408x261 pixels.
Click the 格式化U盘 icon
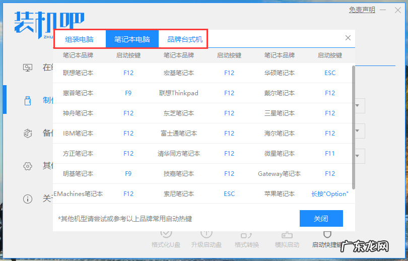click(166, 234)
